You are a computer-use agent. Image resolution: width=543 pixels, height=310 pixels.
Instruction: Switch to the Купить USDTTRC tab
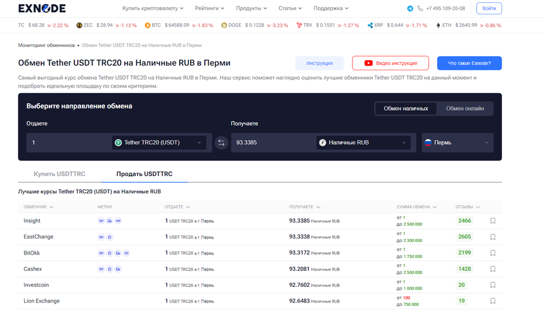coord(59,174)
